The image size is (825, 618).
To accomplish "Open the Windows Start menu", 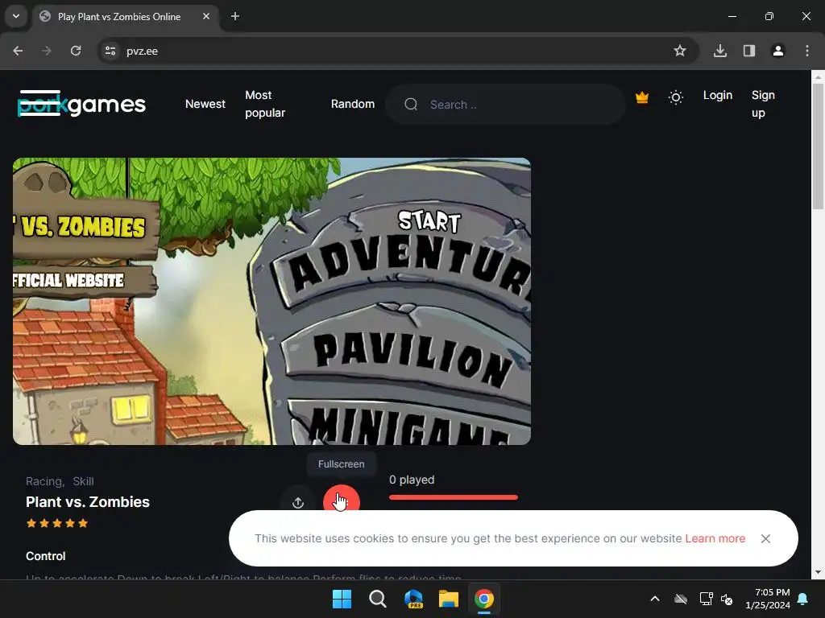I will tap(342, 599).
